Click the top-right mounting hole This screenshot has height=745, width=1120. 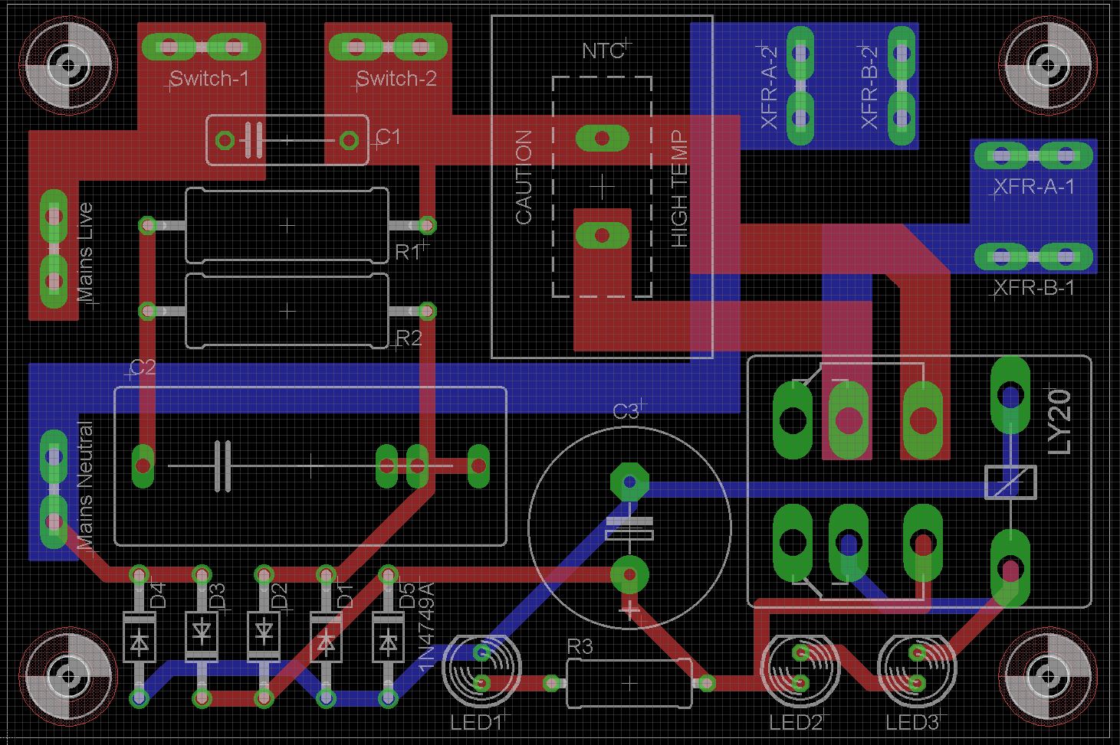pyautogui.click(x=1049, y=66)
